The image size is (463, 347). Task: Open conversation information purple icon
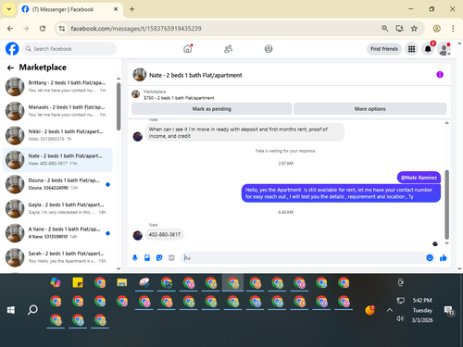click(x=440, y=75)
